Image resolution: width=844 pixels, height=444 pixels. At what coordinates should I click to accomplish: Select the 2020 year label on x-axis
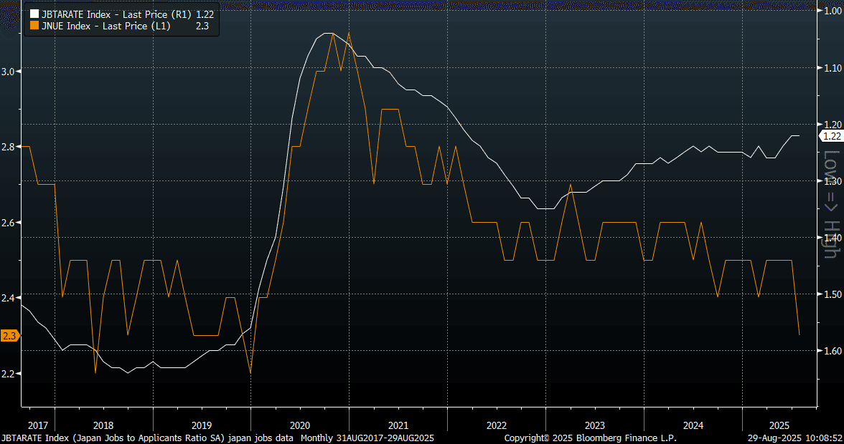pyautogui.click(x=299, y=423)
